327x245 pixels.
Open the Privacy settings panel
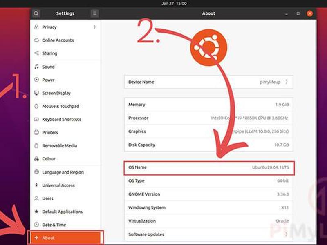point(65,27)
